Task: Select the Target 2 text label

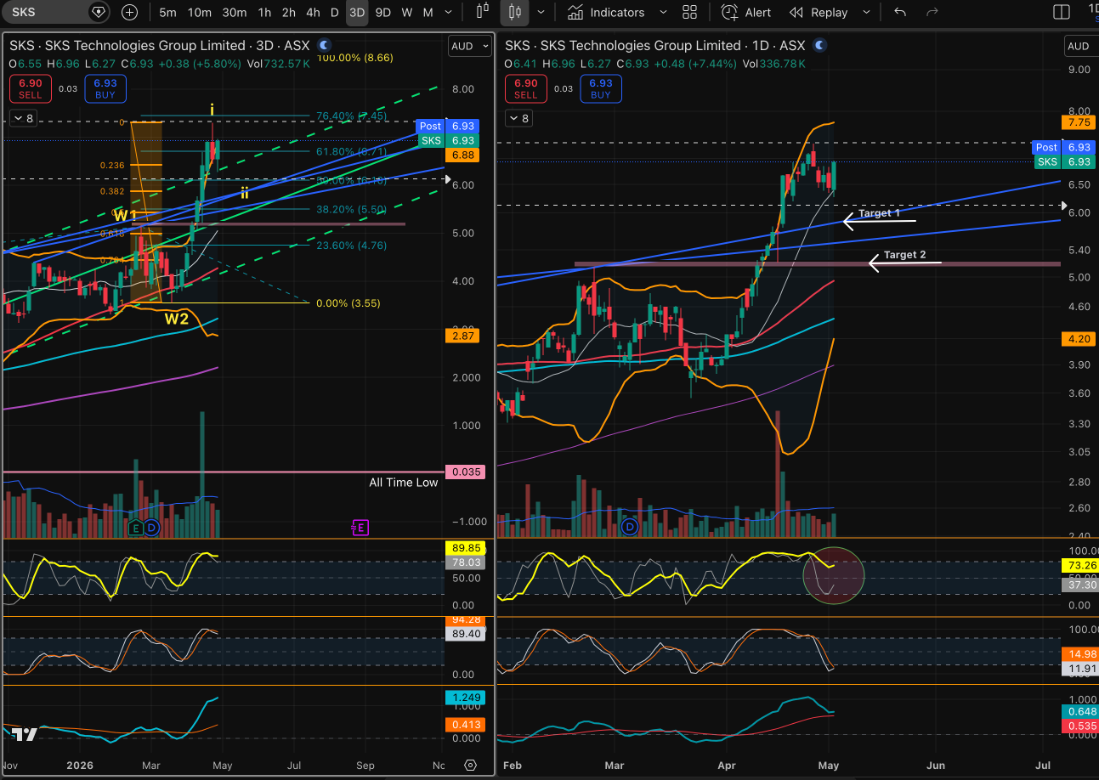Action: coord(905,255)
